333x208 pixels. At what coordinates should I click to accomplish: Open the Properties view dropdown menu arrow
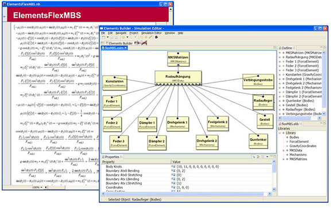point(267,156)
